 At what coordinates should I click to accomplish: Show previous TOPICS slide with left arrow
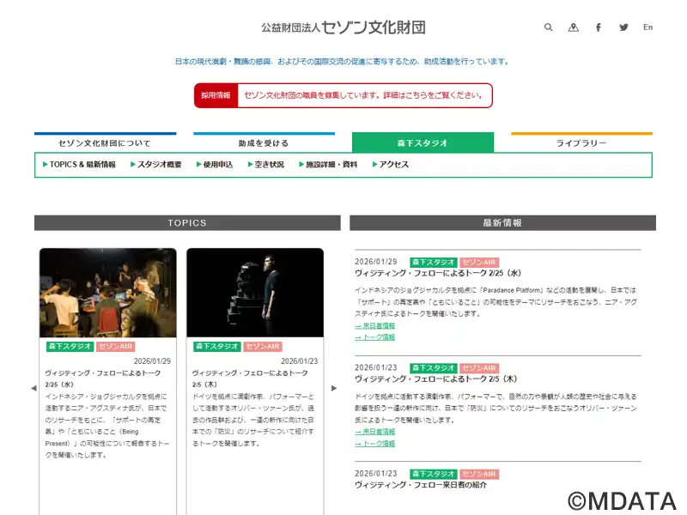click(x=33, y=388)
